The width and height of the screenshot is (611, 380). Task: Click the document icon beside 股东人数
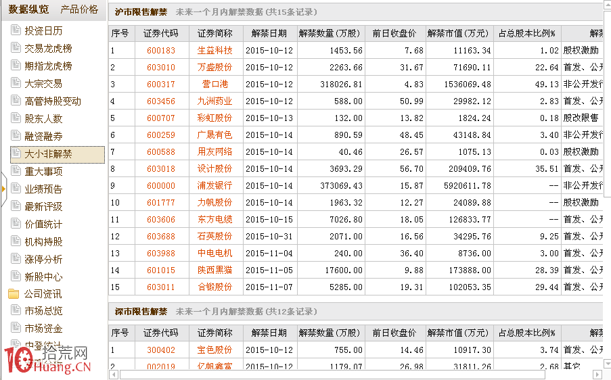pyautogui.click(x=16, y=118)
